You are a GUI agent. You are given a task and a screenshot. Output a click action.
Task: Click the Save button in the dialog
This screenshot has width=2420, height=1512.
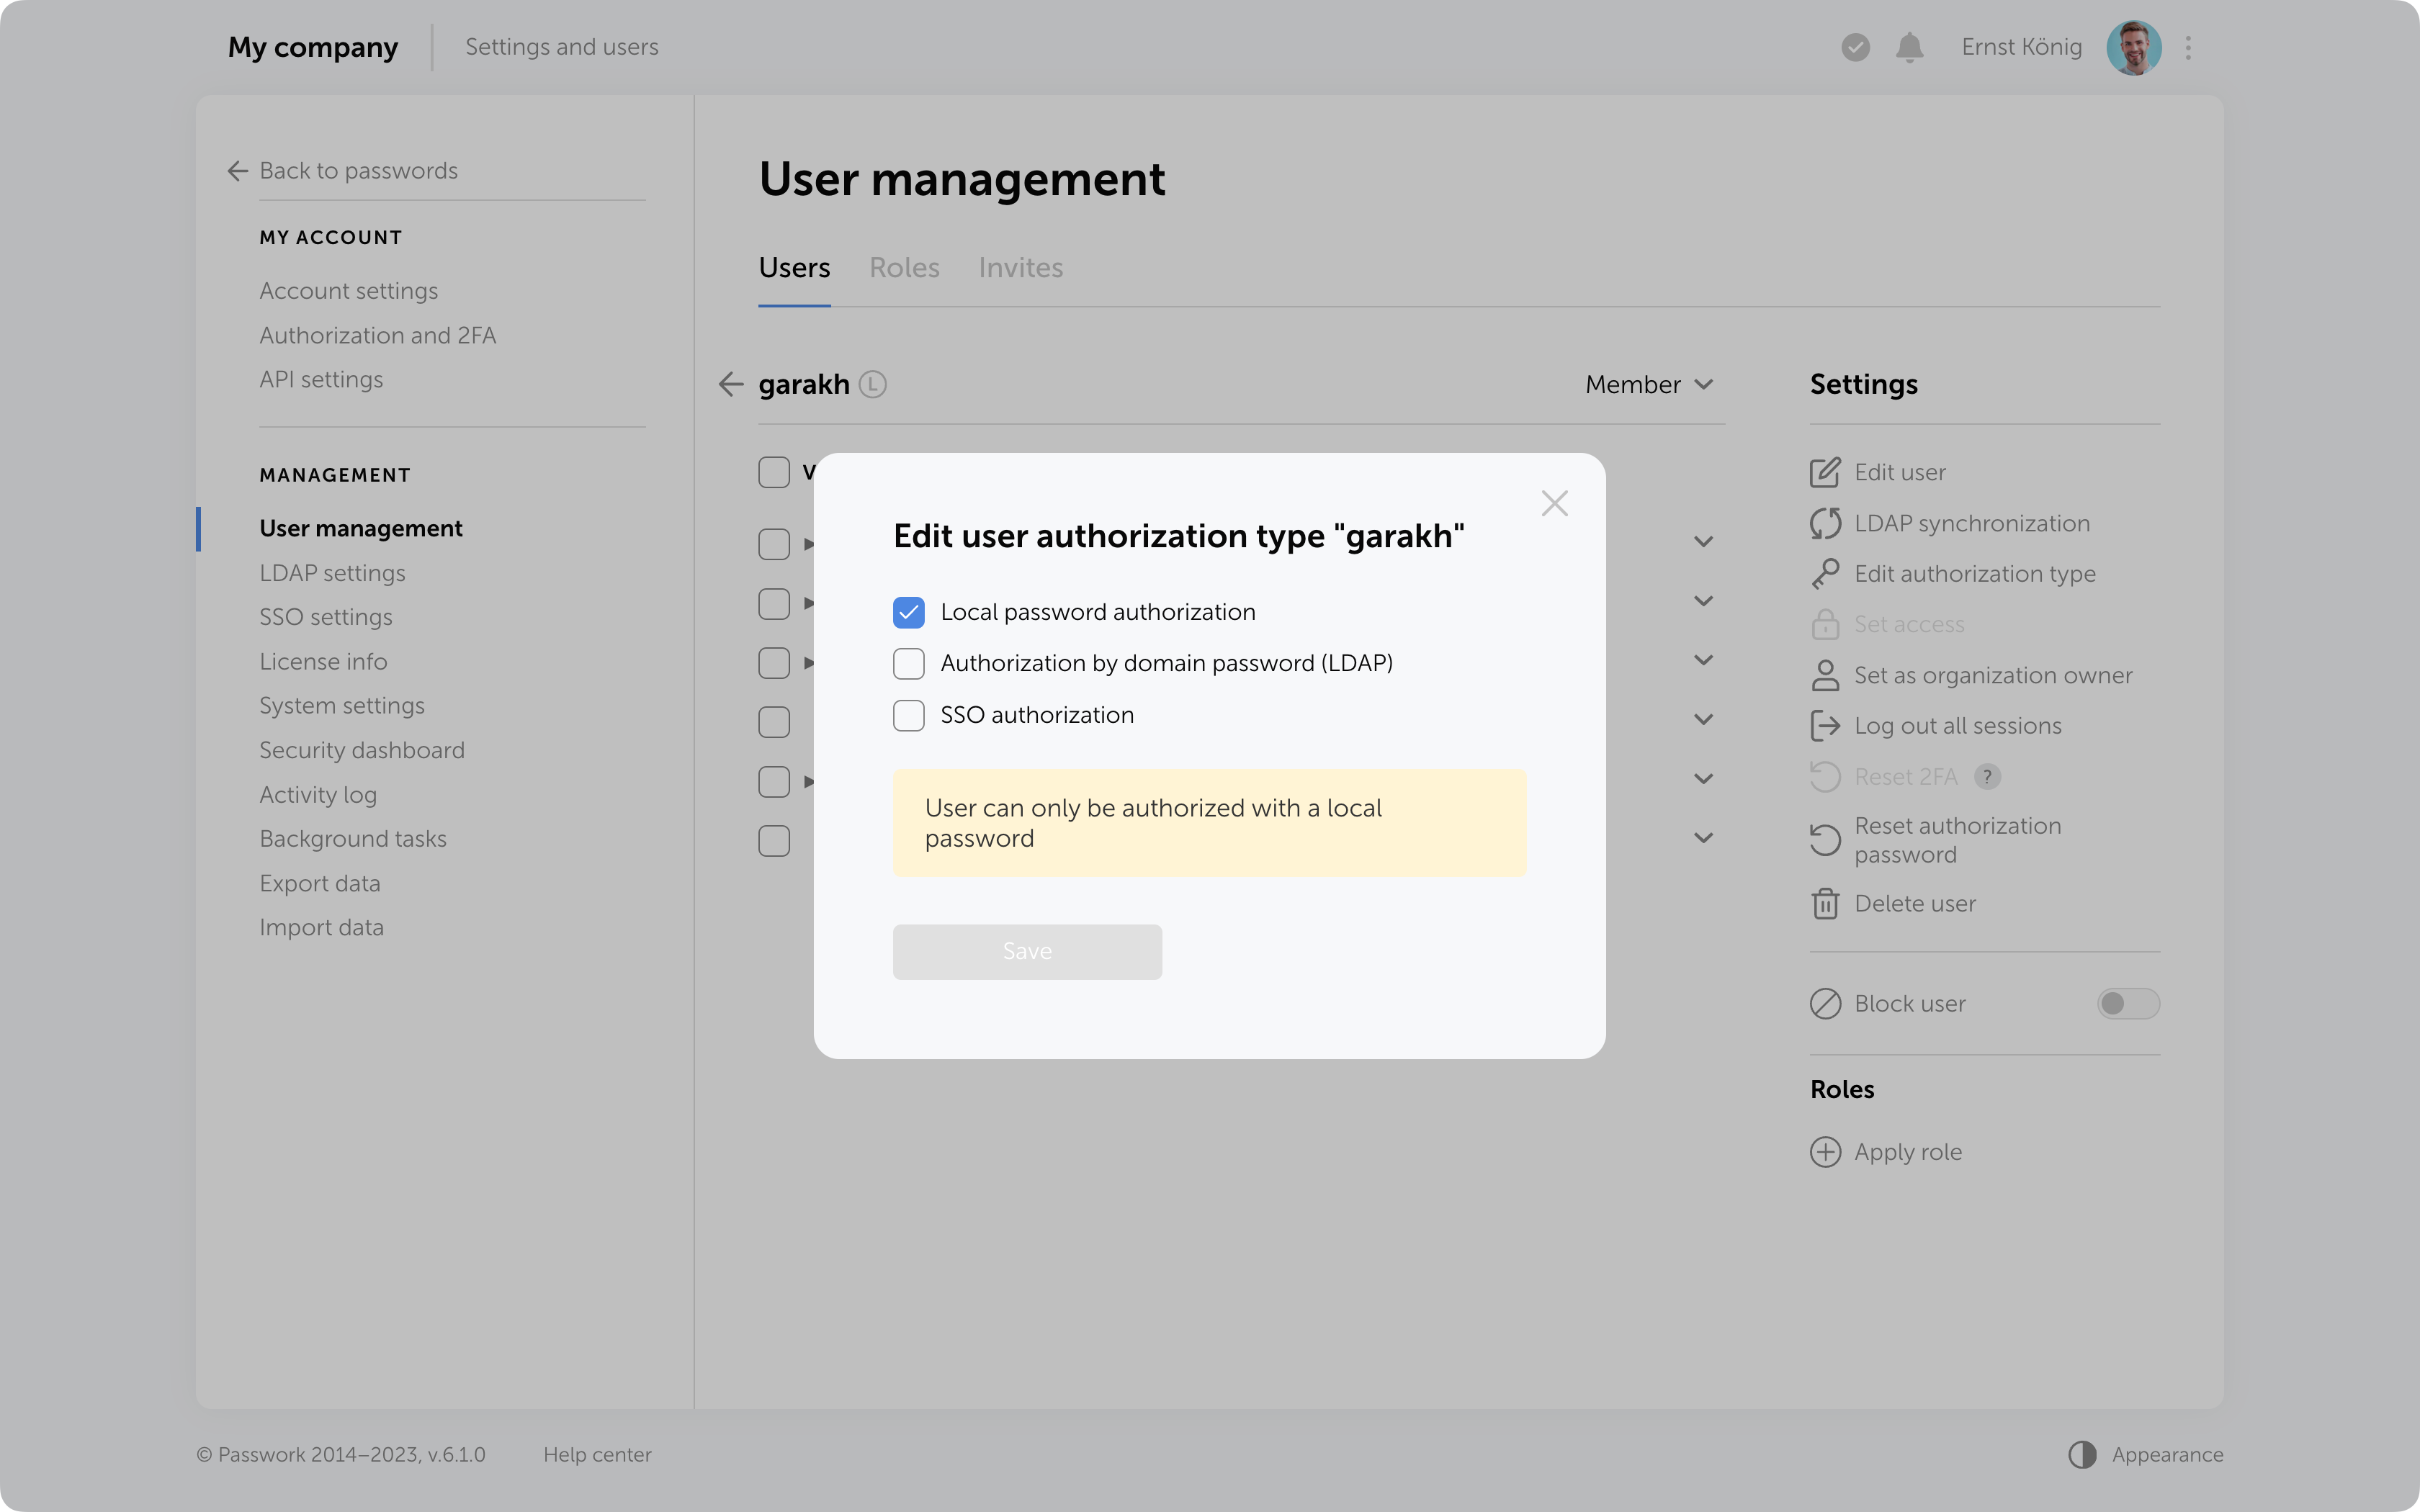click(1027, 951)
